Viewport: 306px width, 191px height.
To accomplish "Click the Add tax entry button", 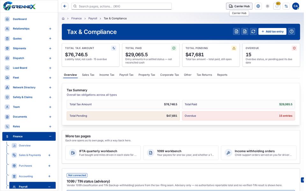I will (273, 32).
